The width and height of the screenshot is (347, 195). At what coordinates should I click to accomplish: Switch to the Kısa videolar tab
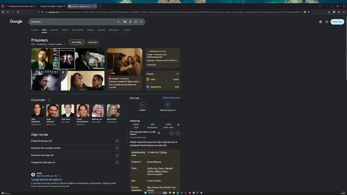click(x=78, y=30)
